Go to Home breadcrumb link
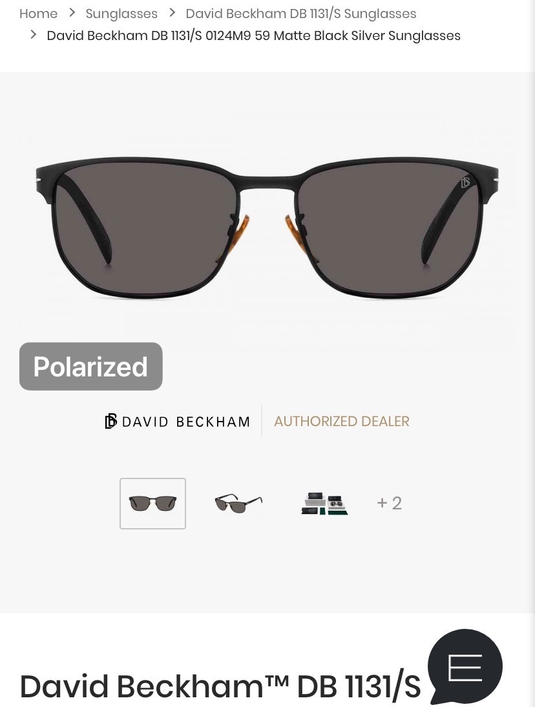The width and height of the screenshot is (535, 707). pyautogui.click(x=38, y=14)
